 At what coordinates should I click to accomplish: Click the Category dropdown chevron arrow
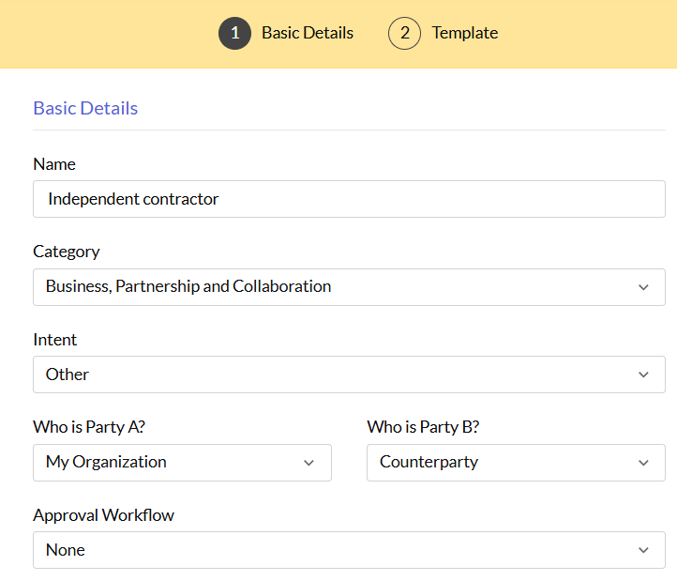[643, 287]
